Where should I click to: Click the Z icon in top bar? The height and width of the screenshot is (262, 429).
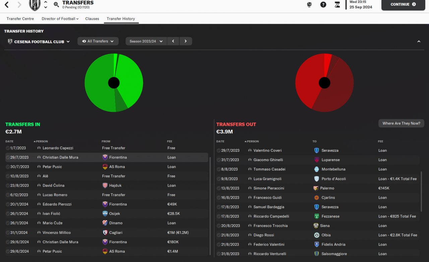pyautogui.click(x=337, y=5)
